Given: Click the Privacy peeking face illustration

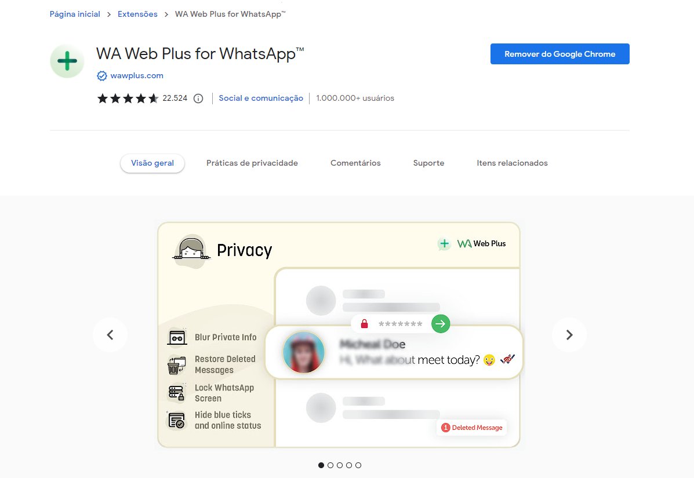Looking at the screenshot, I should click(191, 250).
